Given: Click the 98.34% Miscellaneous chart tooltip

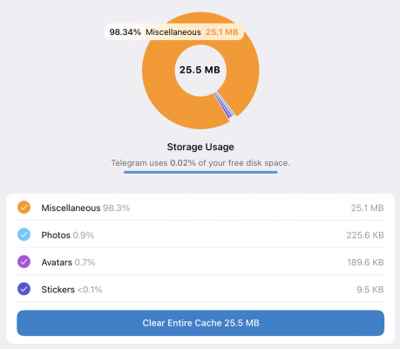Looking at the screenshot, I should 173,32.
